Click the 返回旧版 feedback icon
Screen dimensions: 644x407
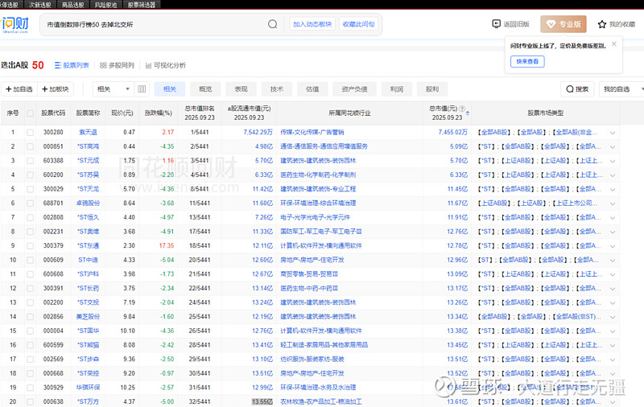tap(496, 25)
